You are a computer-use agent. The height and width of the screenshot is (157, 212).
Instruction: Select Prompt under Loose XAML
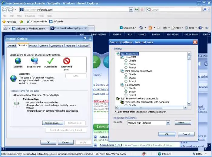pyautogui.click(x=126, y=67)
